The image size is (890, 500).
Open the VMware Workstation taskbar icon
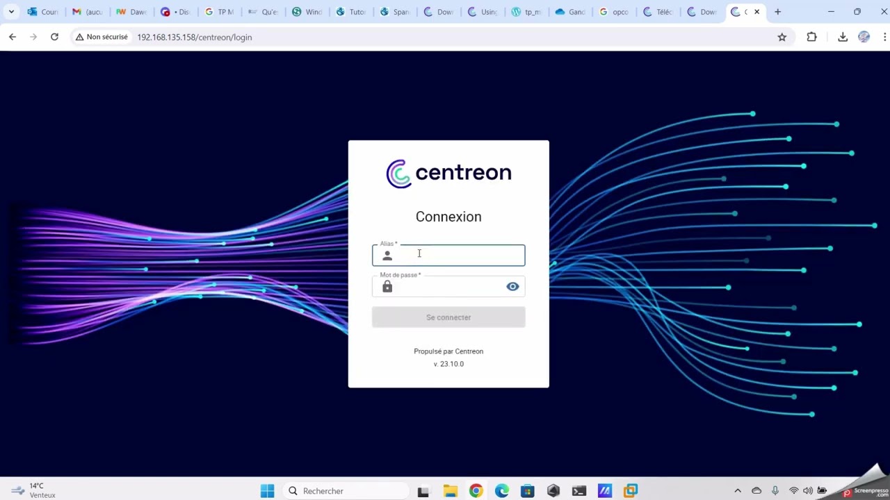tap(631, 491)
